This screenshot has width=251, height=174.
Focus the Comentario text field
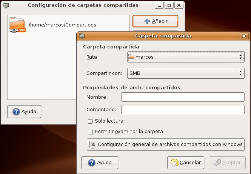coord(183,110)
